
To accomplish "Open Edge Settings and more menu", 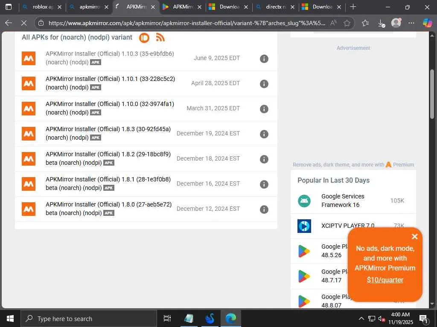I will 411,23.
